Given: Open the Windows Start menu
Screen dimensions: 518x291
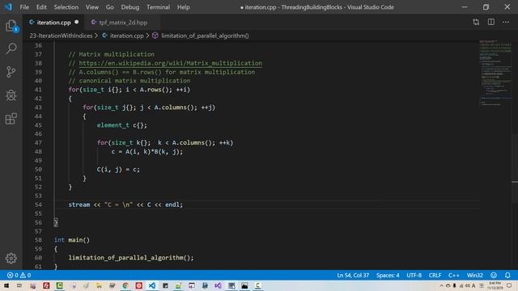Looking at the screenshot, I should pyautogui.click(x=6, y=285).
